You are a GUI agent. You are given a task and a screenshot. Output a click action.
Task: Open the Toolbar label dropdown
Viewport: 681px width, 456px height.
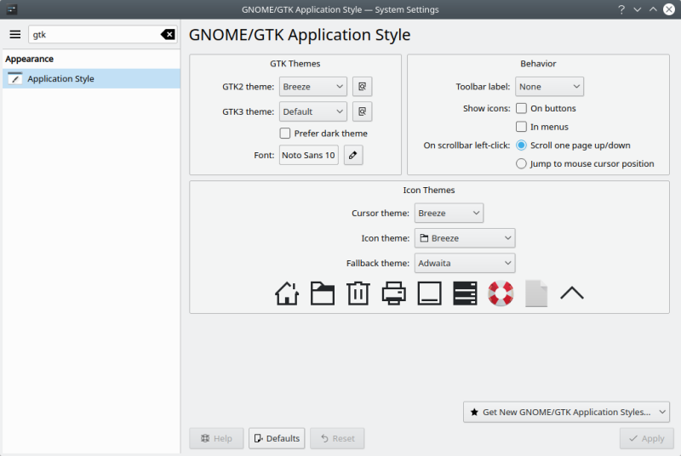click(549, 87)
